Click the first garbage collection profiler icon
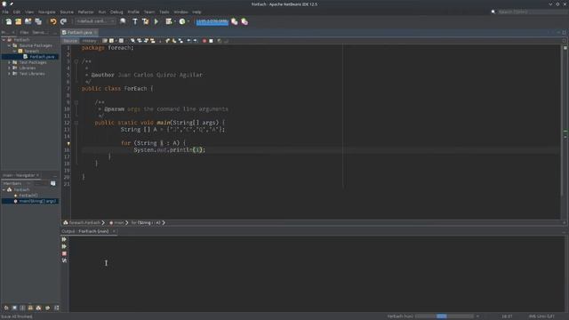The image size is (569, 320). tap(235, 21)
